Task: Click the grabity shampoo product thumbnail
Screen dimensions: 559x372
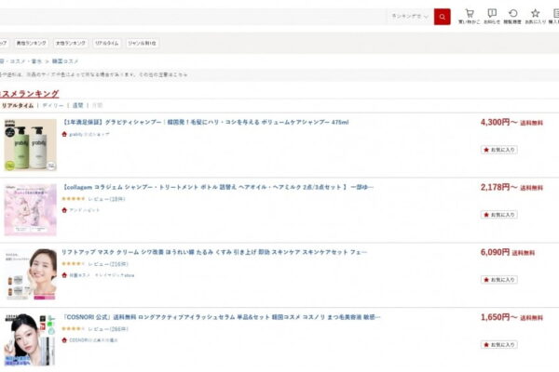Action: click(29, 147)
